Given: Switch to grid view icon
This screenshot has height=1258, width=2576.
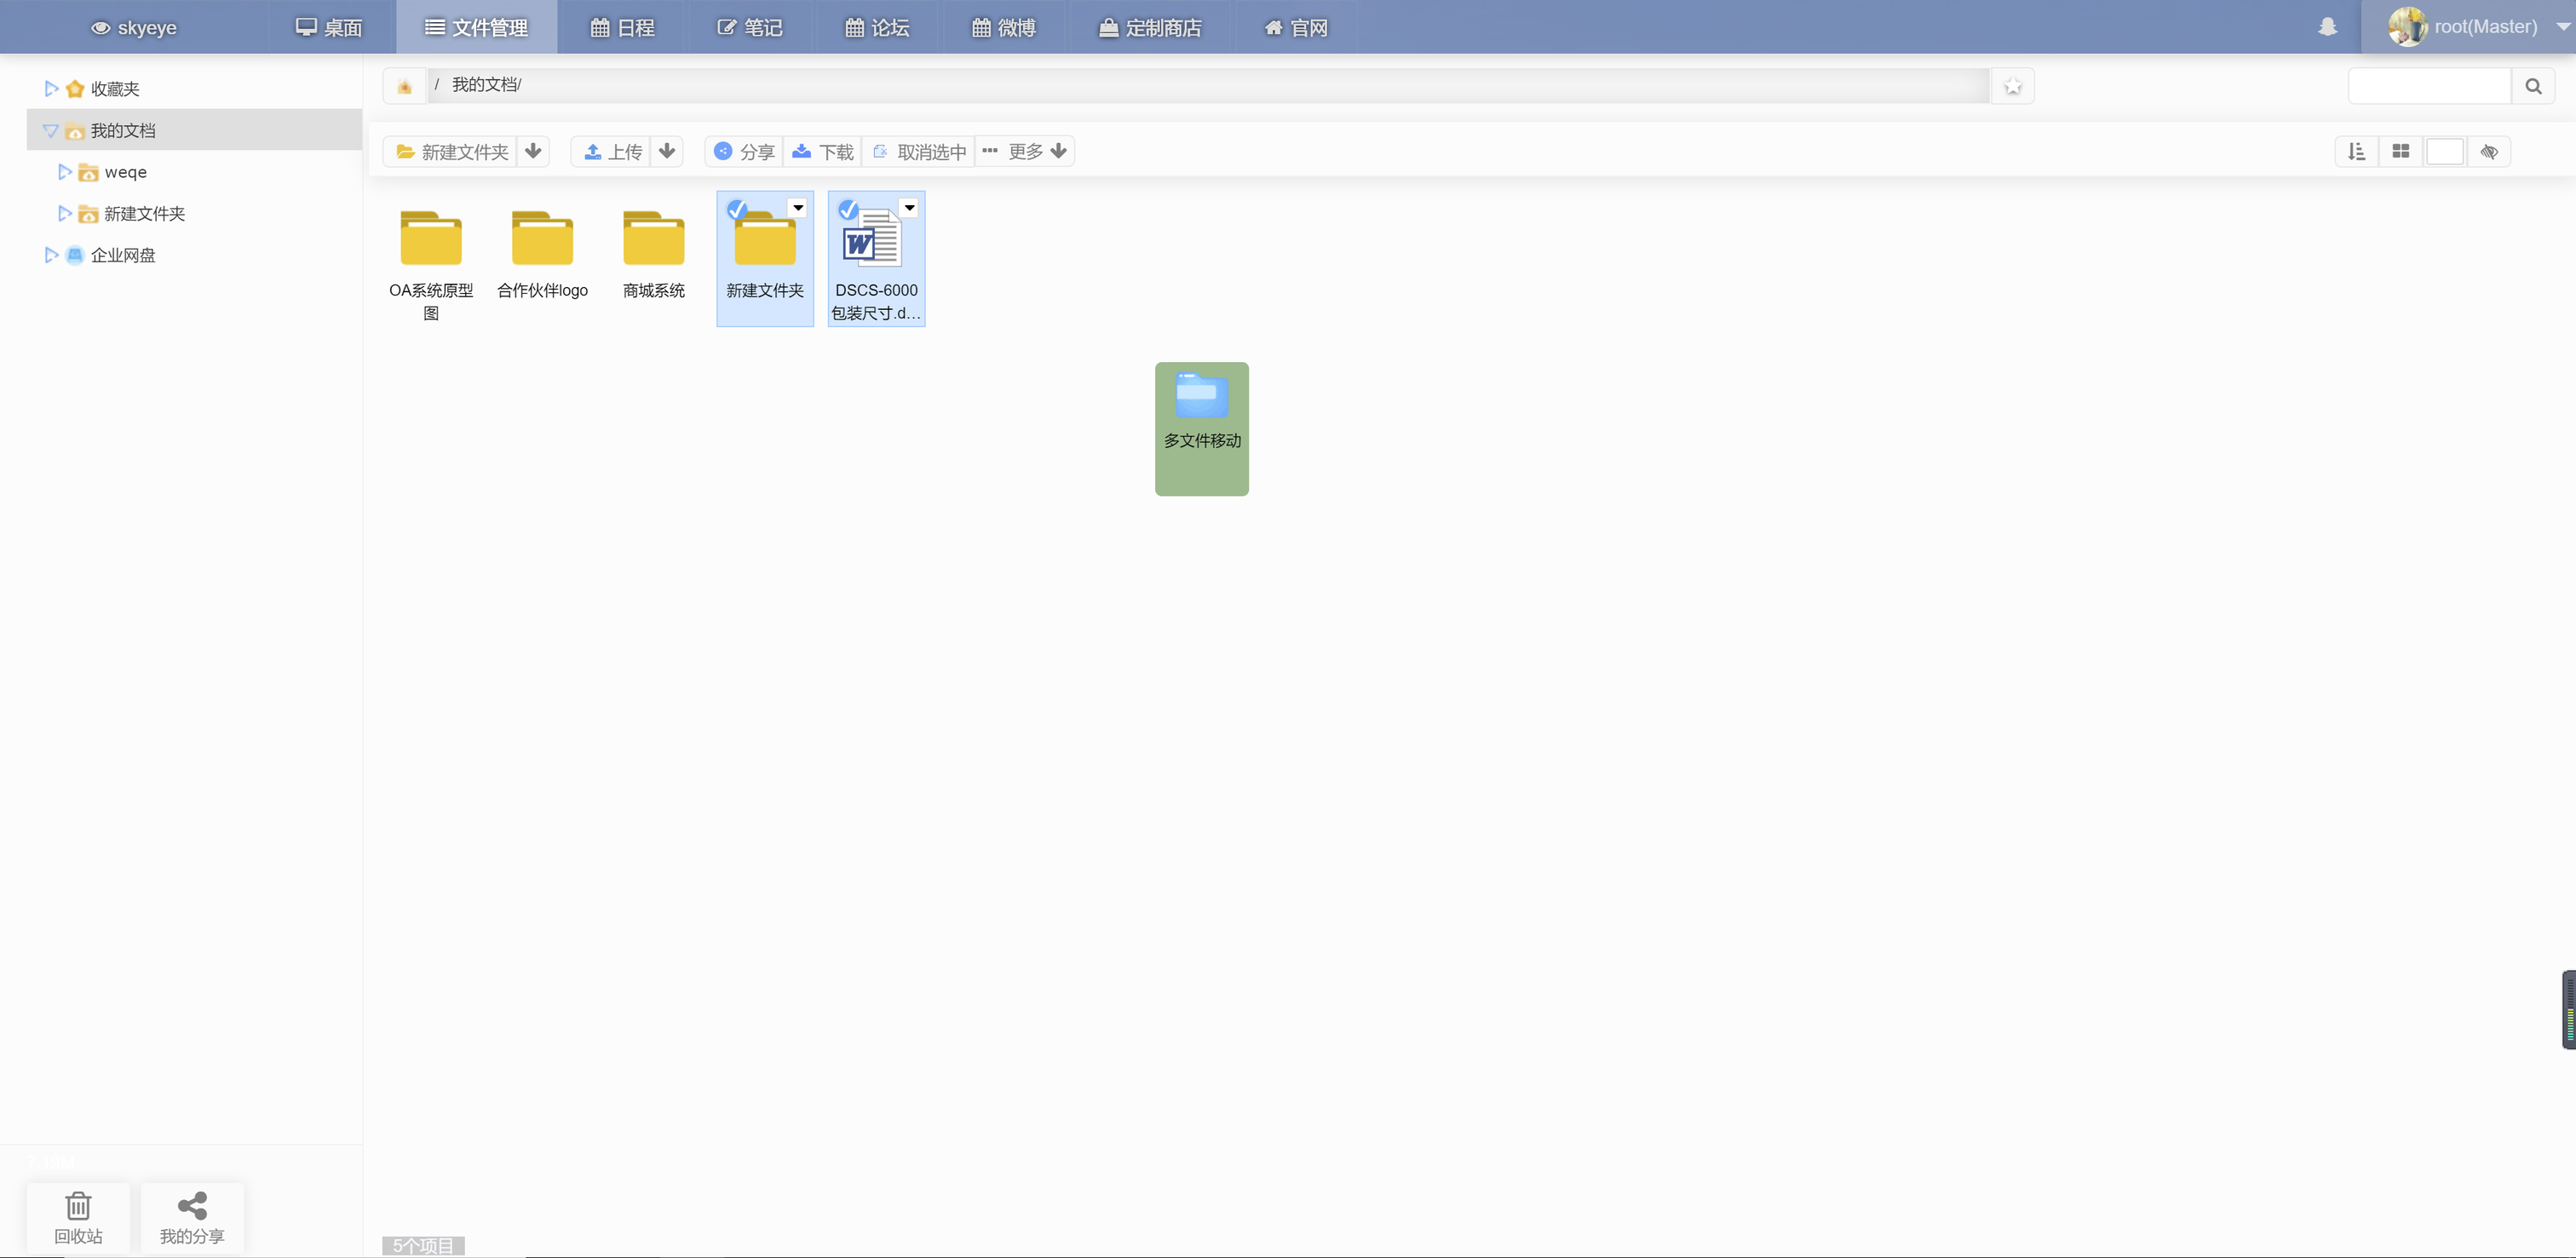Looking at the screenshot, I should (2400, 151).
